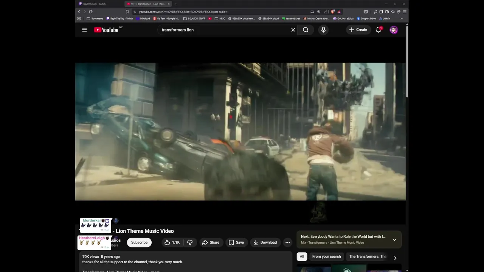Image resolution: width=484 pixels, height=272 pixels.
Task: Click the Download button
Action: pos(265,243)
